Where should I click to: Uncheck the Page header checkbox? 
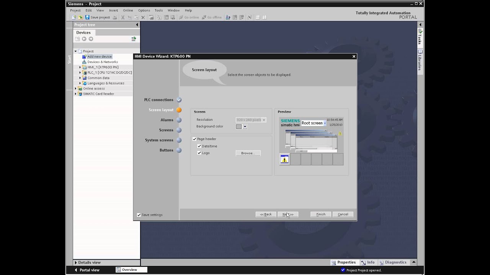click(194, 139)
